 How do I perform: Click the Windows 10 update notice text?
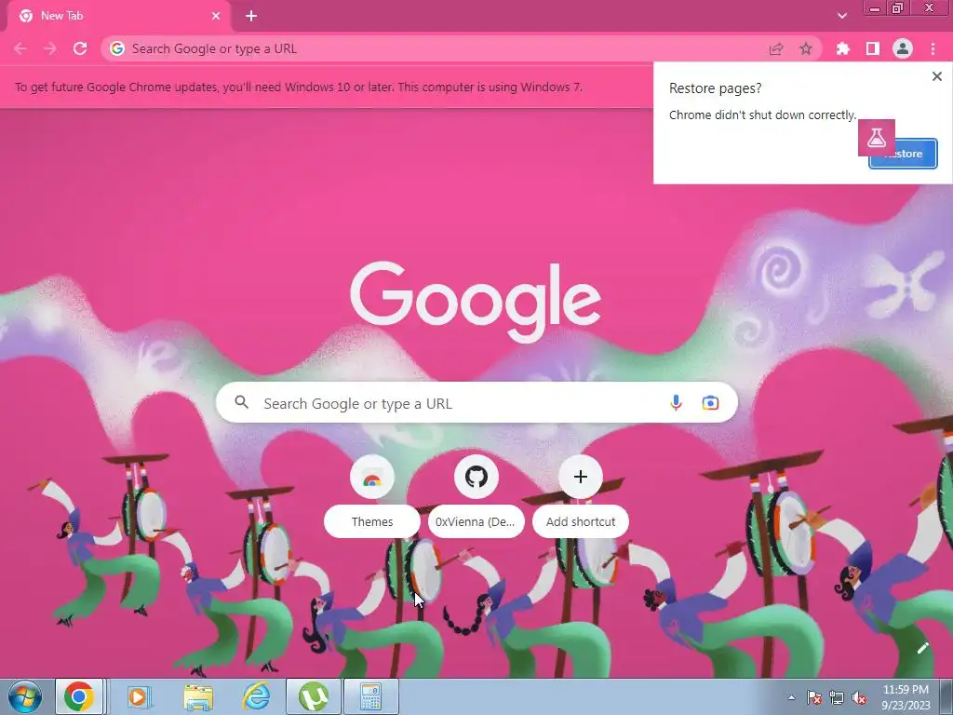pyautogui.click(x=299, y=87)
